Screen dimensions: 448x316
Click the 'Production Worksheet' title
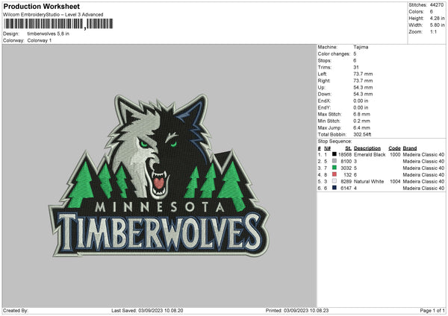pyautogui.click(x=41, y=6)
